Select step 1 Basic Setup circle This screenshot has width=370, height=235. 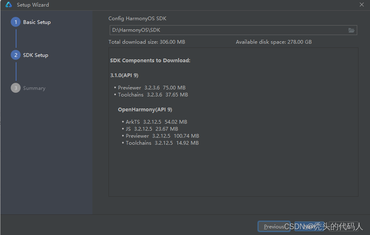pyautogui.click(x=16, y=22)
